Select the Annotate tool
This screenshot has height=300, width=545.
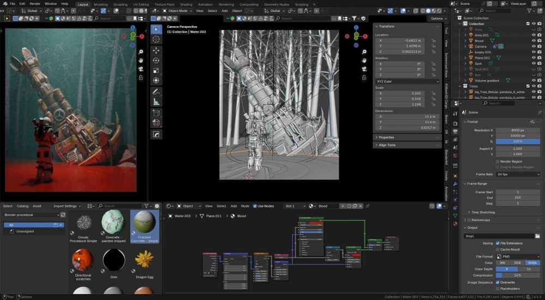156,92
